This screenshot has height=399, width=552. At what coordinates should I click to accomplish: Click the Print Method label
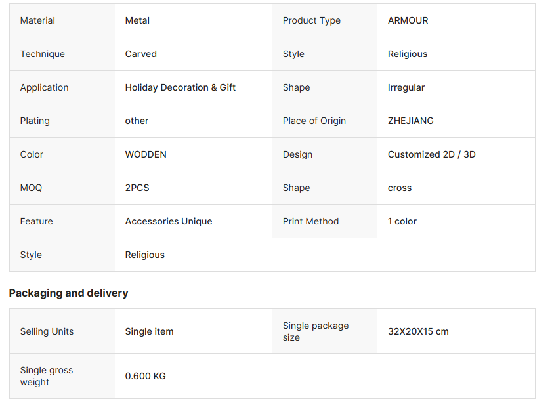point(310,221)
